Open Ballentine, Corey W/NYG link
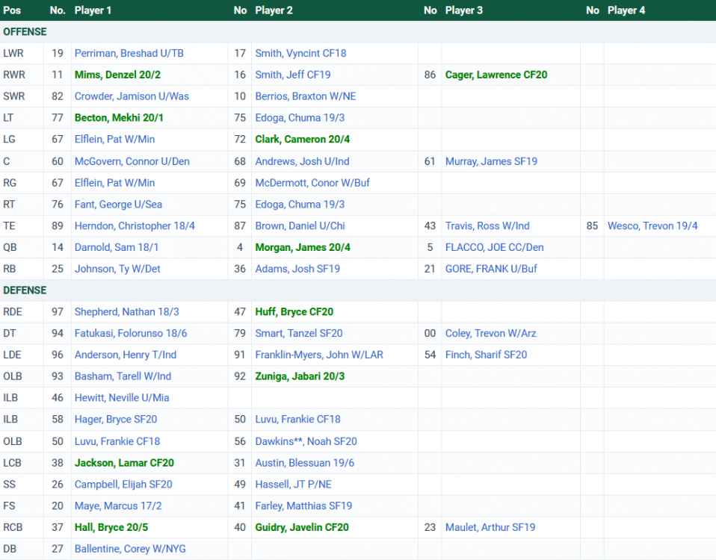 click(x=130, y=549)
